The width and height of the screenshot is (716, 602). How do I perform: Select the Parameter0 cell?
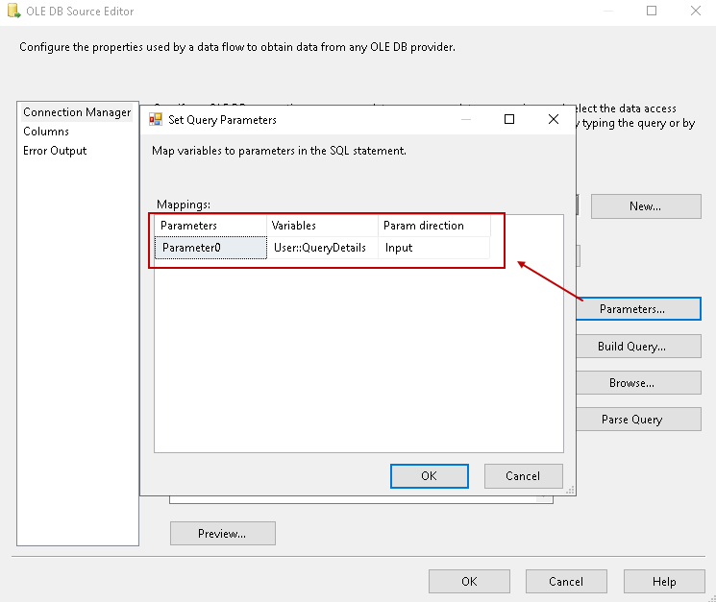(210, 248)
